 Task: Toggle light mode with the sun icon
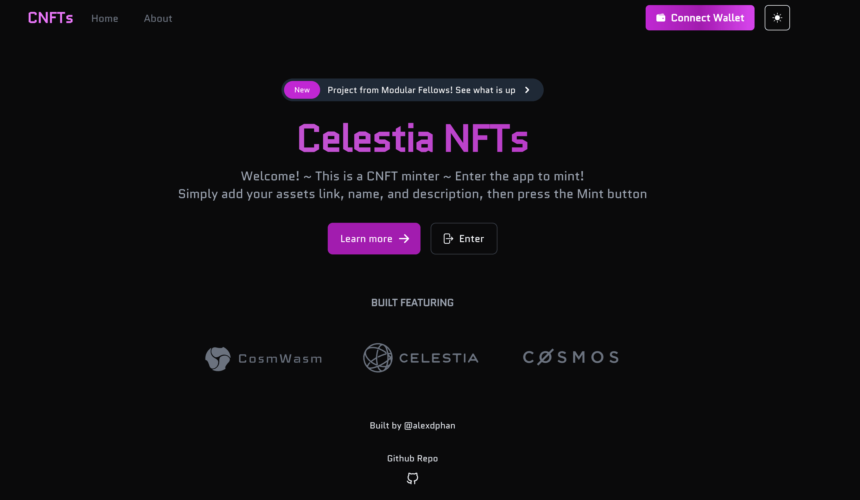pos(777,18)
